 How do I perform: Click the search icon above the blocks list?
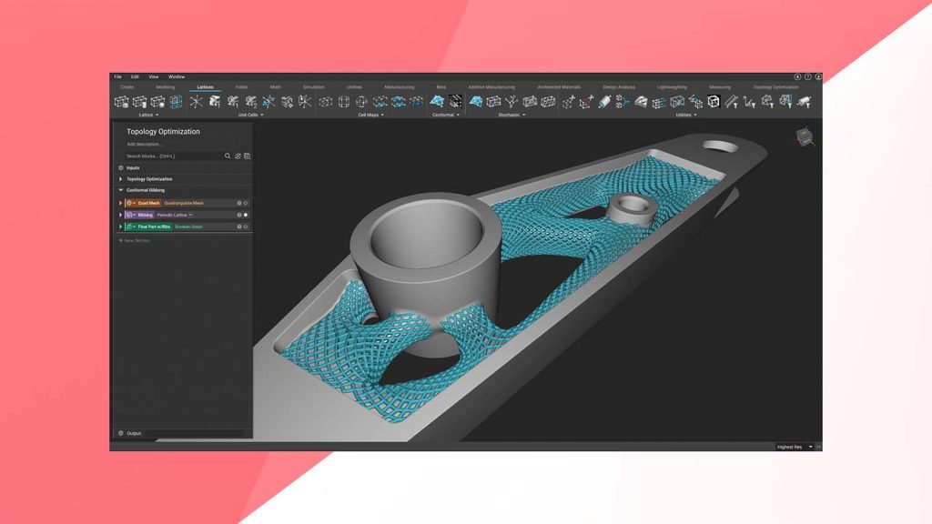pyautogui.click(x=228, y=156)
